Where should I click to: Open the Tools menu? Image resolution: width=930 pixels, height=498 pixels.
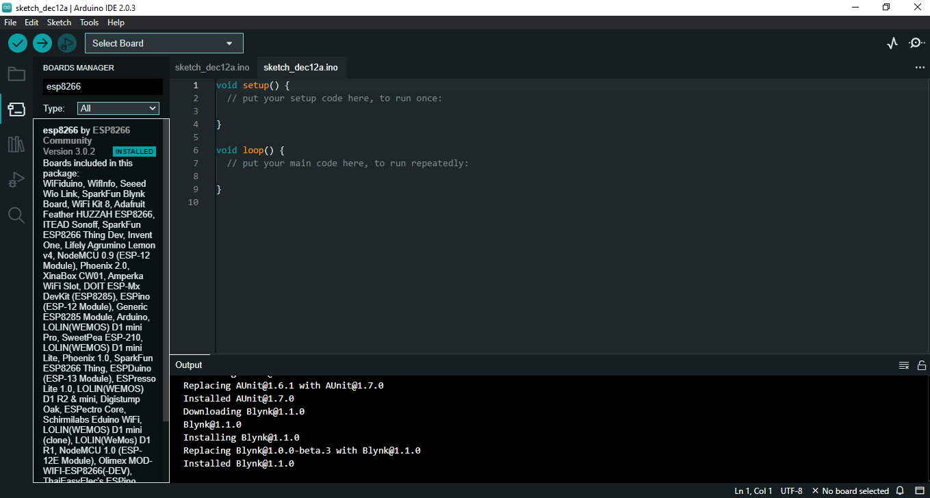click(x=90, y=23)
